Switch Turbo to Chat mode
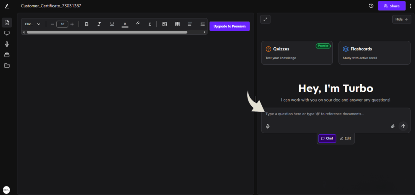 [x=327, y=138]
